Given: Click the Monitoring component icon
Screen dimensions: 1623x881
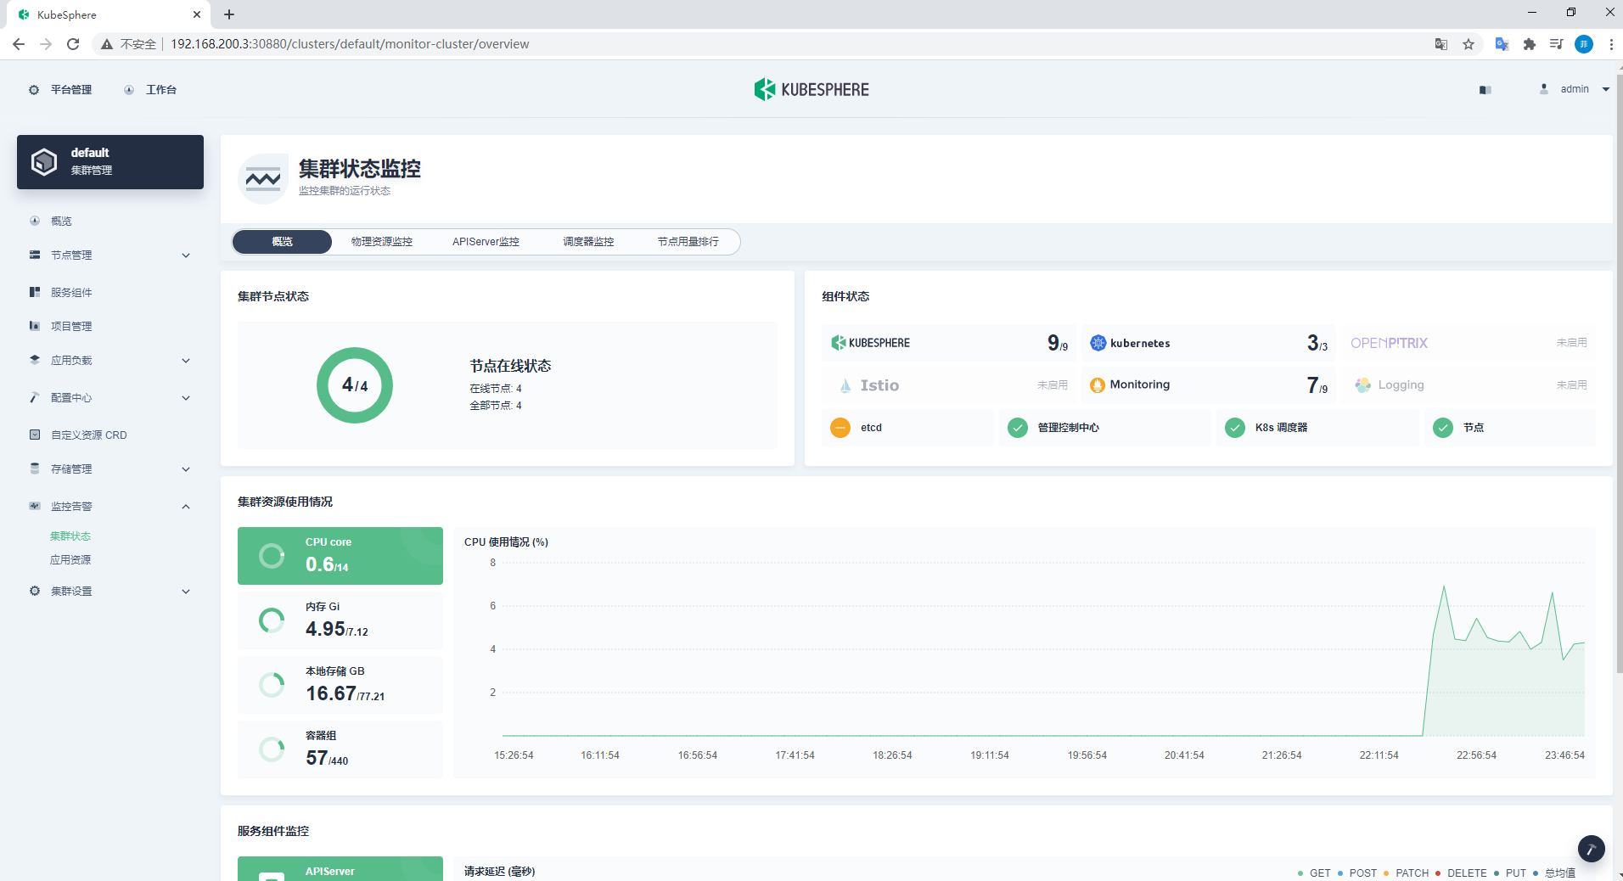Looking at the screenshot, I should (1098, 384).
